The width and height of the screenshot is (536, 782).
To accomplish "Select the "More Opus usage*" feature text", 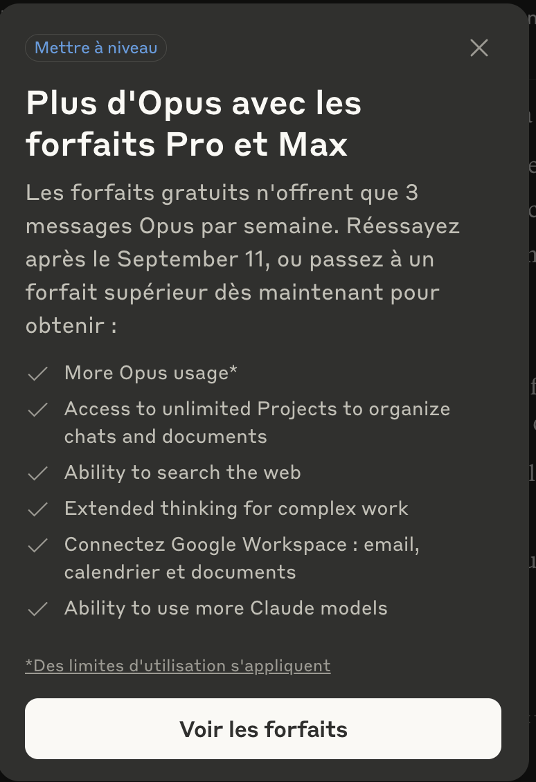I will (151, 373).
